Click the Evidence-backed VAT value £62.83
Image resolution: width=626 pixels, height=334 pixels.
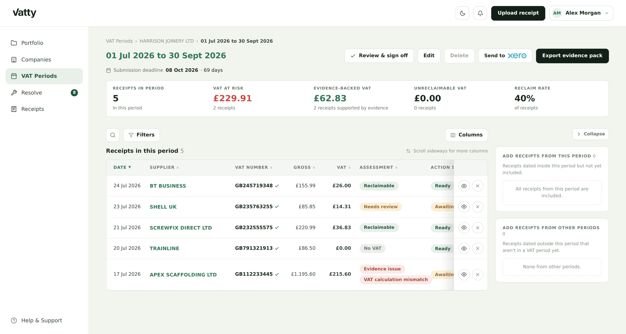pos(330,98)
